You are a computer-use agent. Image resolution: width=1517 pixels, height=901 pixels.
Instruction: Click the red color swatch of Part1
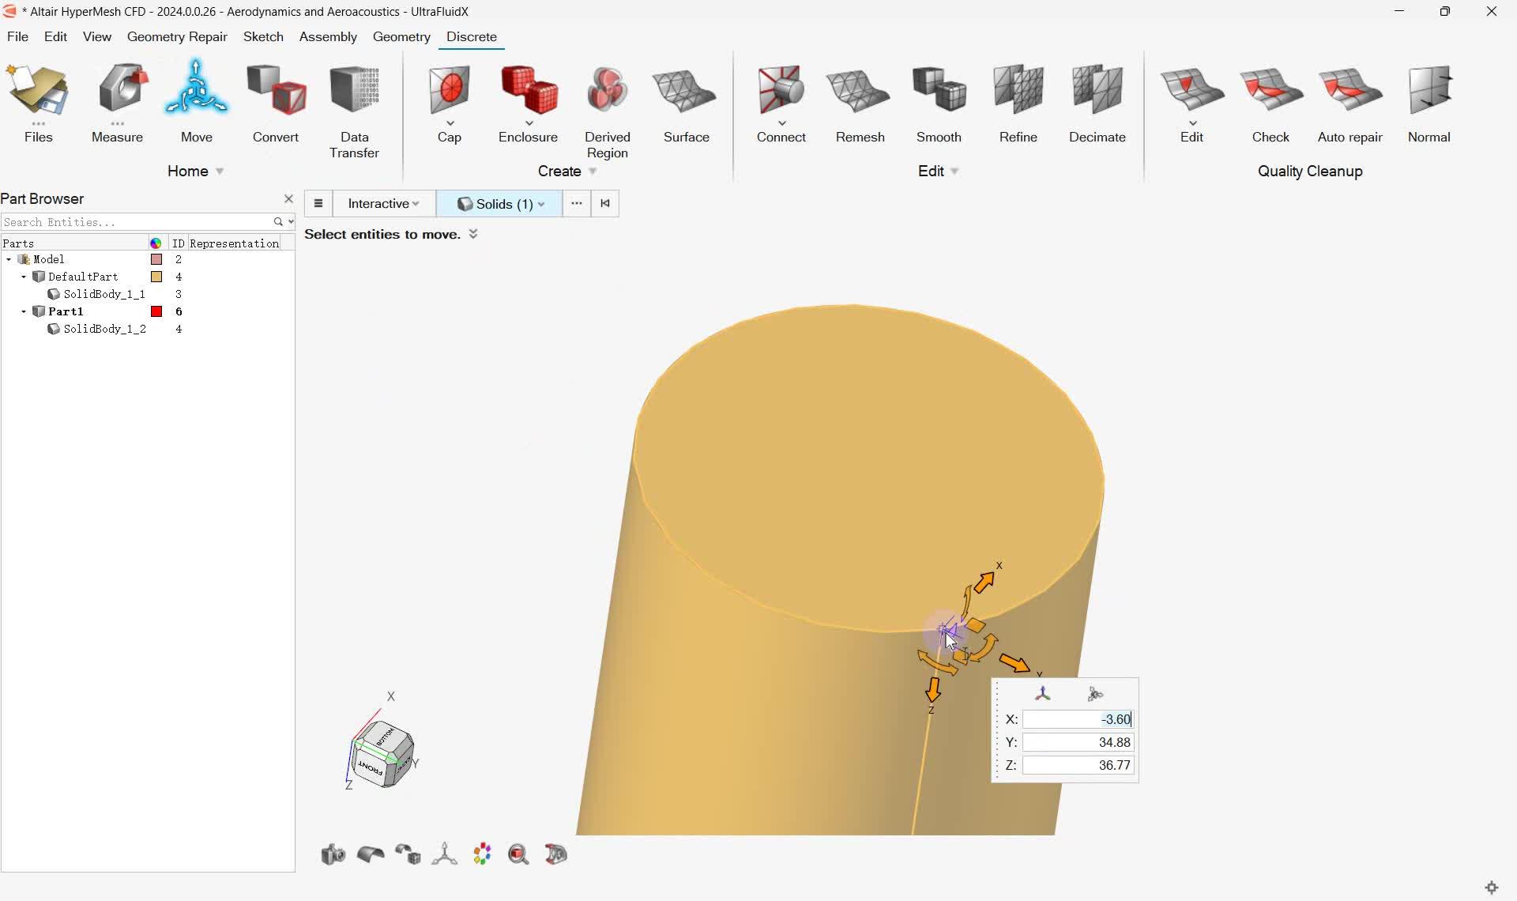click(156, 311)
